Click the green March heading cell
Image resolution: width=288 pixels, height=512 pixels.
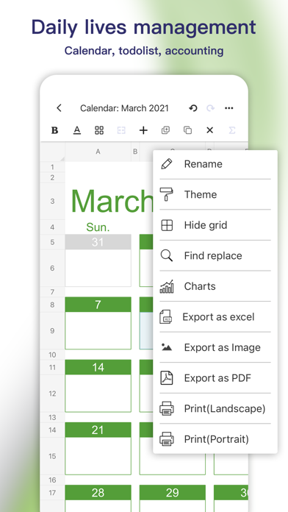tap(112, 201)
